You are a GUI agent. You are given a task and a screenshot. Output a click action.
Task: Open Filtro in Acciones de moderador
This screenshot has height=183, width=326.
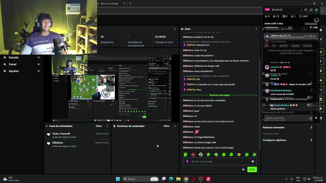[x=166, y=126]
